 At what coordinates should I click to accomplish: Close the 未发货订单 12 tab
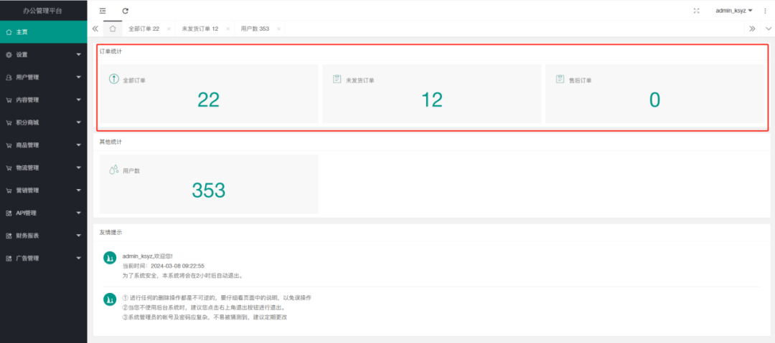pyautogui.click(x=228, y=29)
